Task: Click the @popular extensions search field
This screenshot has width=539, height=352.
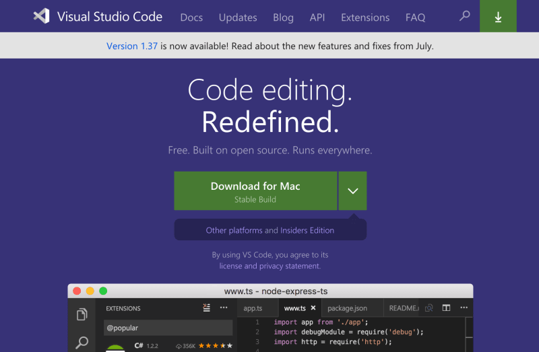Action: coord(168,328)
